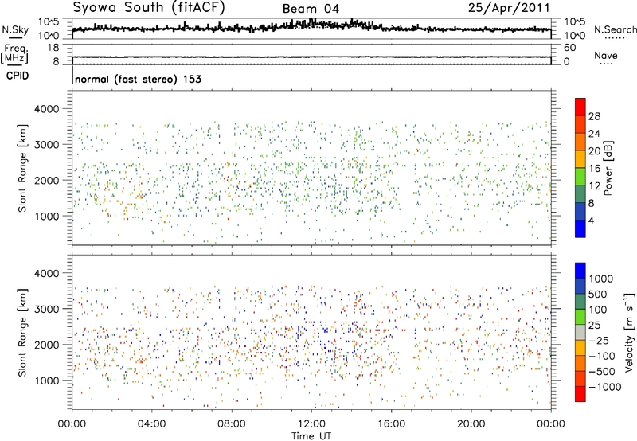Click the '20:00' time tick label
637x441 pixels.
[471, 424]
